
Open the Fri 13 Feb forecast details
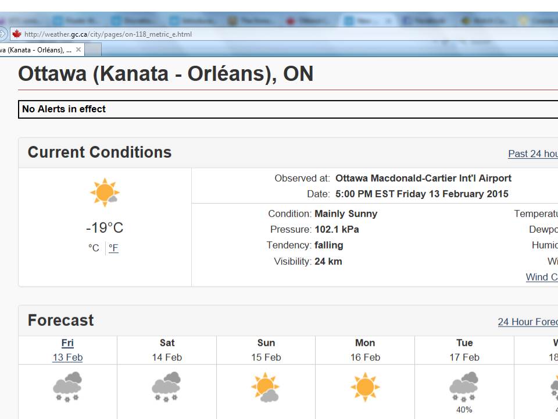click(x=67, y=350)
